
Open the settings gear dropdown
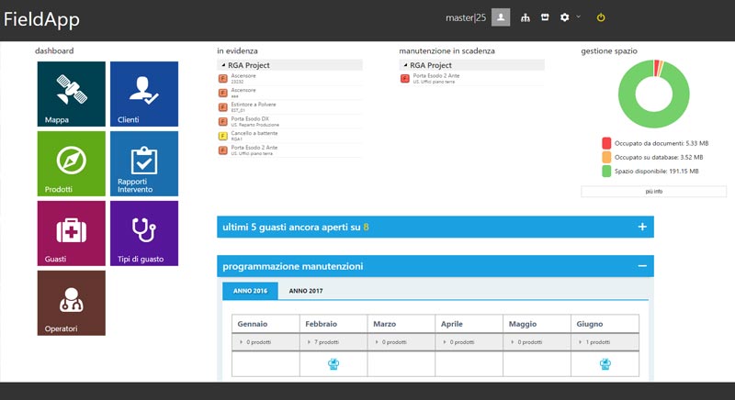pyautogui.click(x=569, y=17)
